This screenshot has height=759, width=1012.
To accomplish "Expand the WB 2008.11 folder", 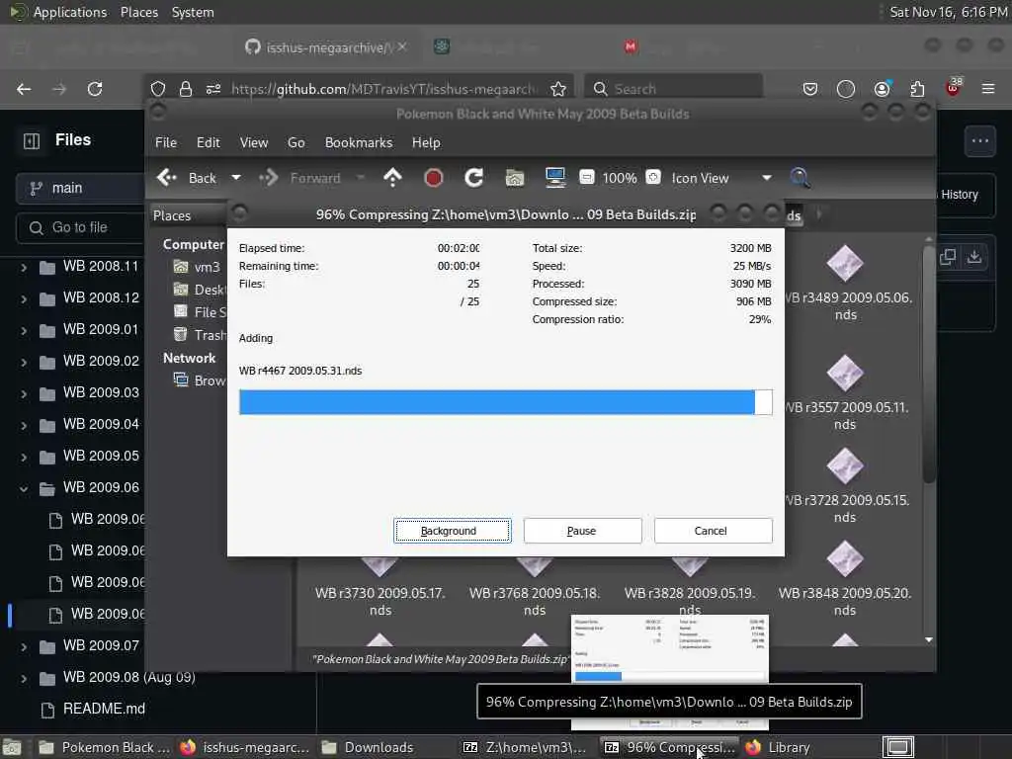I will click(24, 267).
